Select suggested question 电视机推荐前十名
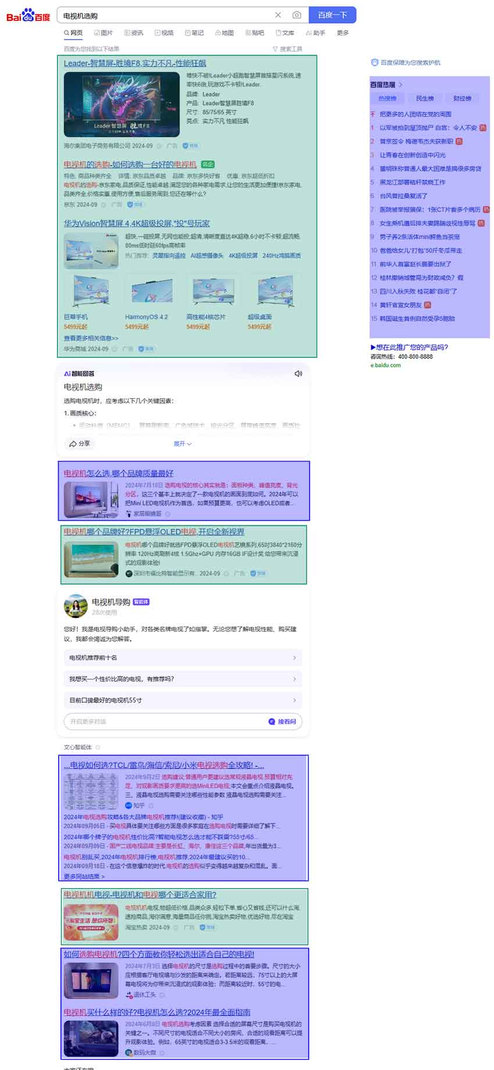 pyautogui.click(x=183, y=657)
